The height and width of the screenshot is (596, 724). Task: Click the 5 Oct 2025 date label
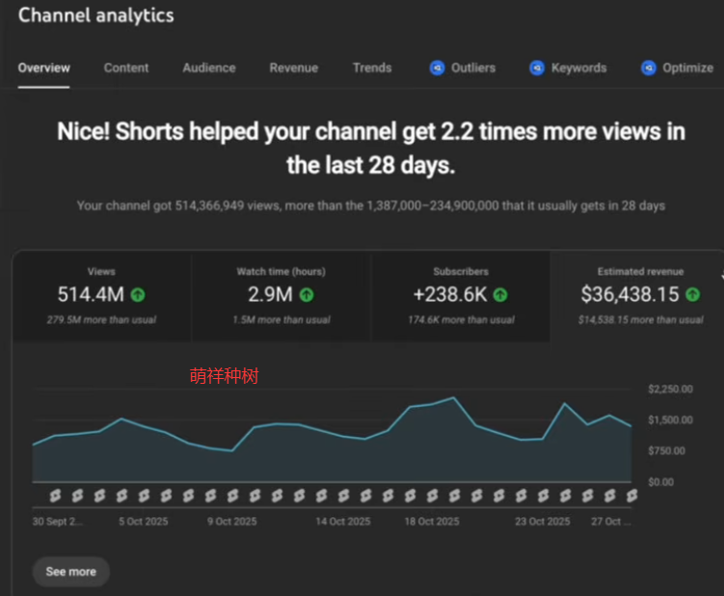[144, 522]
